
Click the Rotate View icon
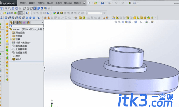coord(13,8)
